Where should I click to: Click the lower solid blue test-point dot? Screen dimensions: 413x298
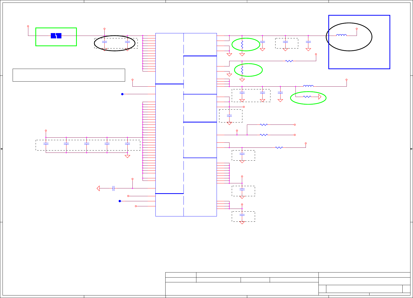tap(120, 201)
